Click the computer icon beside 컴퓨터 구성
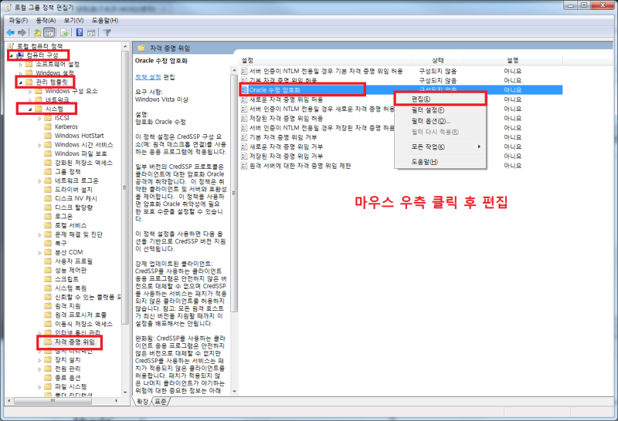This screenshot has height=421, width=618. 20,55
